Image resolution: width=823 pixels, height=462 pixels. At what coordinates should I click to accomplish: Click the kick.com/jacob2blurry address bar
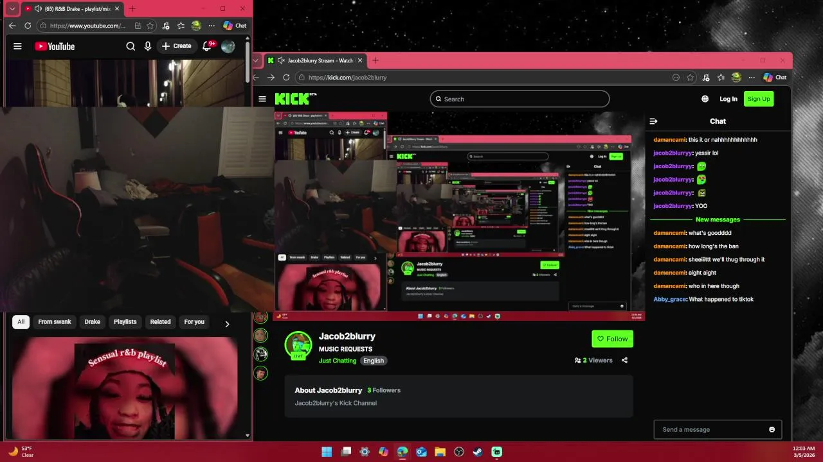[482, 77]
